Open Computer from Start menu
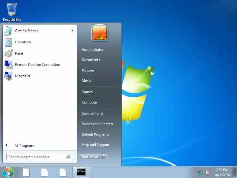Screen dimensions: 237x178 point(90,102)
